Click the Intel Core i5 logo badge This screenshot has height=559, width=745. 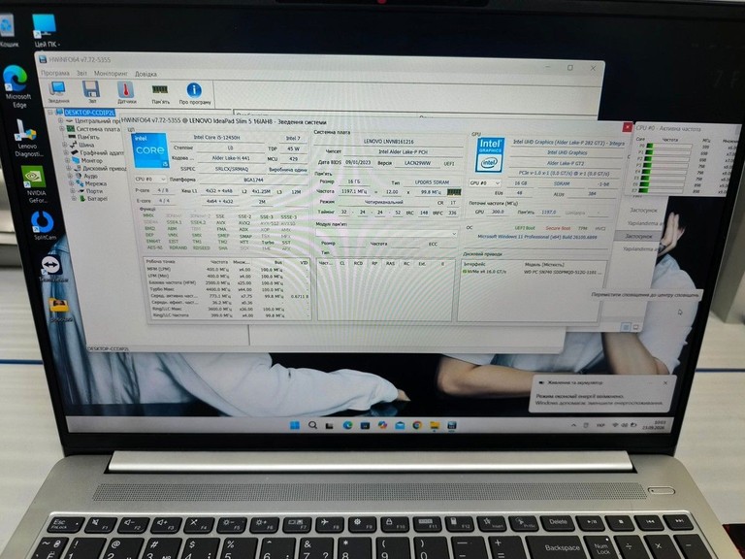click(x=149, y=150)
